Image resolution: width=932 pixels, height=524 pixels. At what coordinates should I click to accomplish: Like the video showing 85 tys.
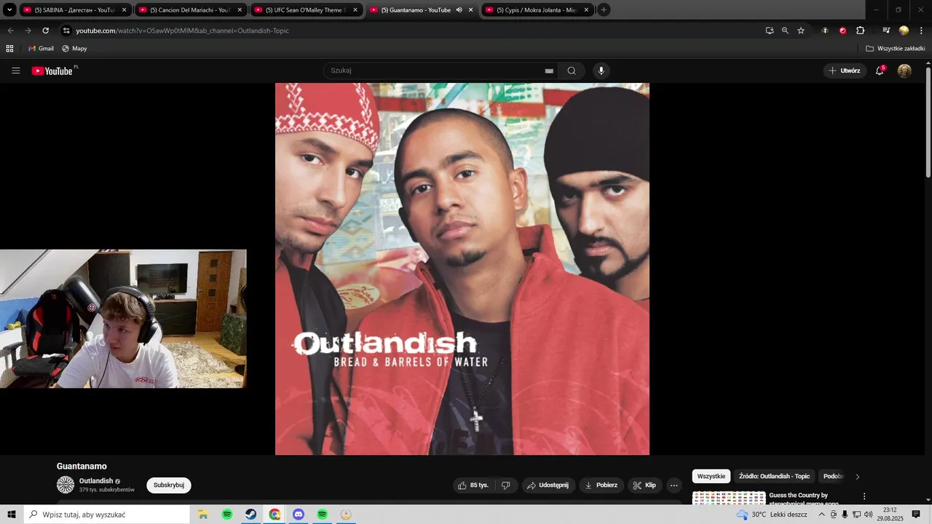[x=473, y=485]
